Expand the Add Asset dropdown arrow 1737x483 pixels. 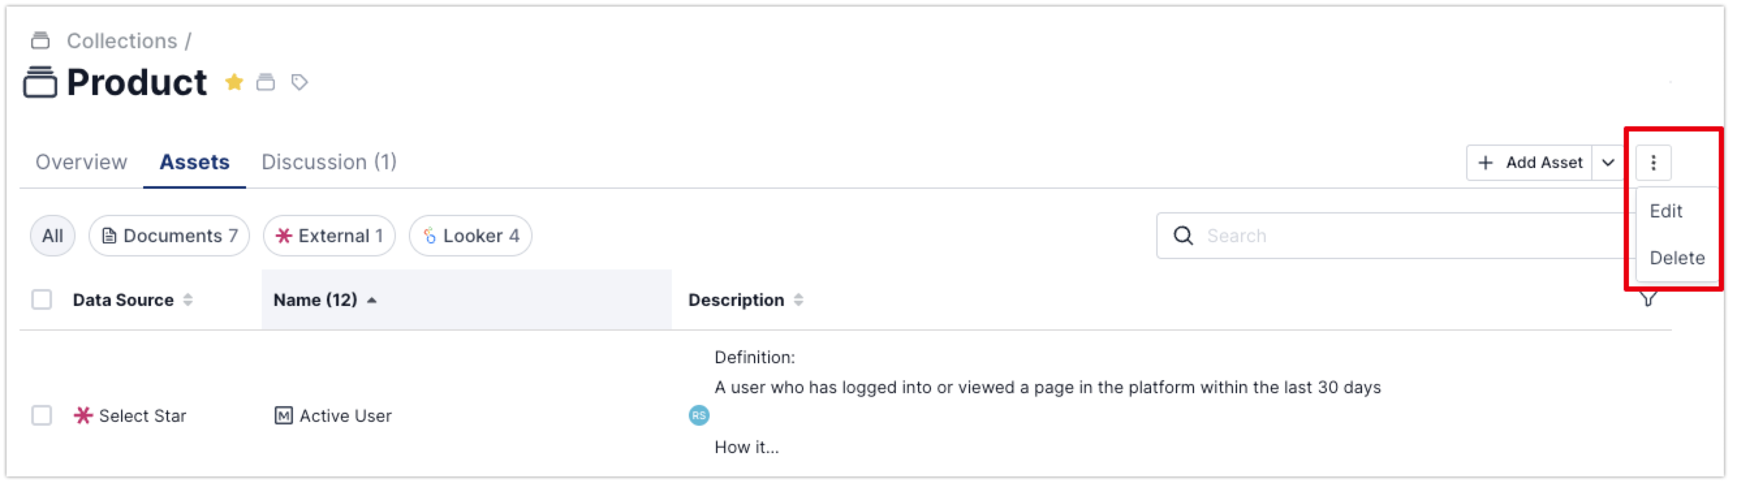(x=1608, y=163)
